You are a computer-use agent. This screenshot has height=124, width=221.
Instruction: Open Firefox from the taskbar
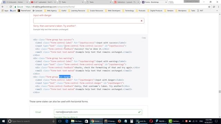click(119, 121)
